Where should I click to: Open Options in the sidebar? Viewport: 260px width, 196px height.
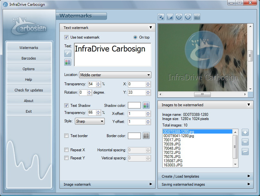(29, 69)
